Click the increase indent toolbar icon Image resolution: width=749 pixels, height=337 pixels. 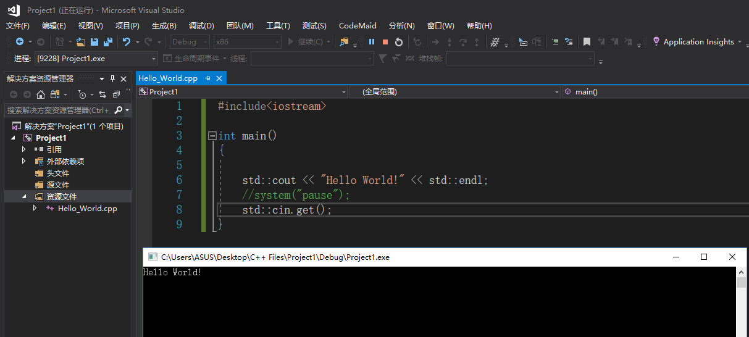point(554,41)
